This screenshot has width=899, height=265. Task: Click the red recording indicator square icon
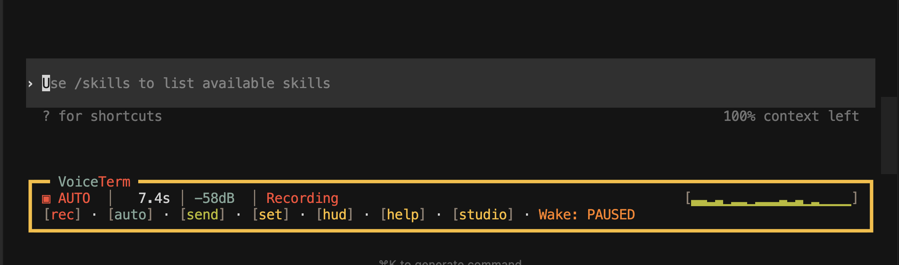46,199
